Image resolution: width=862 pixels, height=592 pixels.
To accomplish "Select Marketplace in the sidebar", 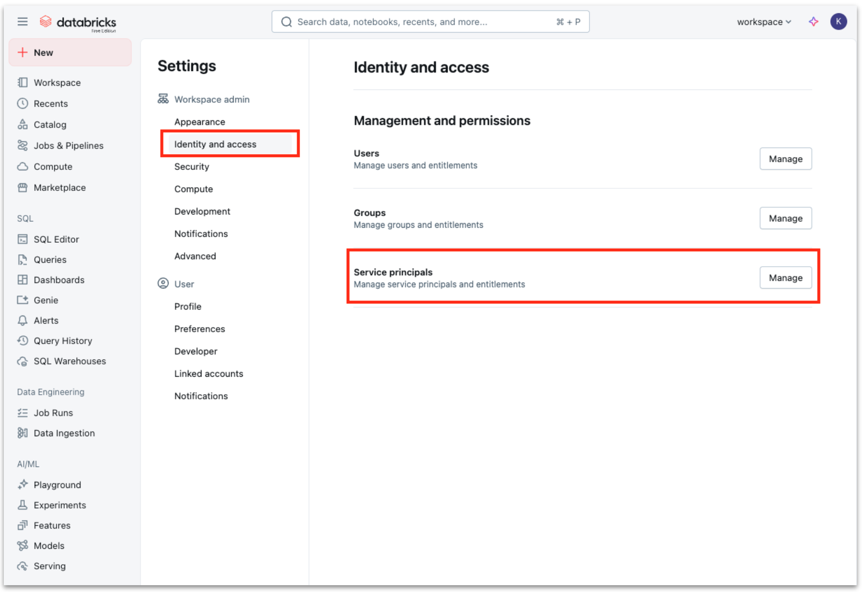I will (x=59, y=187).
